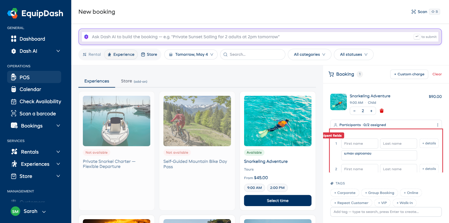Click into the Search field

pos(252,55)
